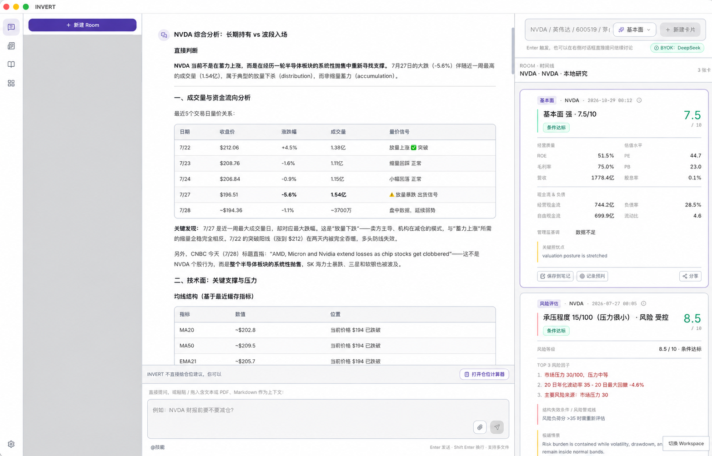
Task: Click the 风险评估 tag on the second card
Action: coord(549,303)
